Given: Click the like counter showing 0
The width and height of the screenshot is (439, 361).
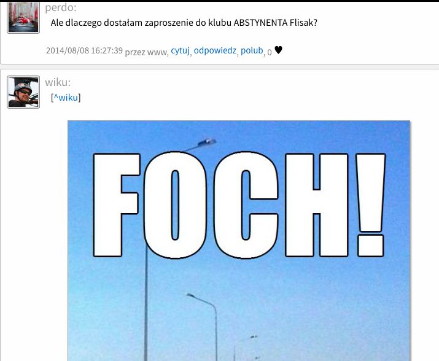Looking at the screenshot, I should 270,52.
